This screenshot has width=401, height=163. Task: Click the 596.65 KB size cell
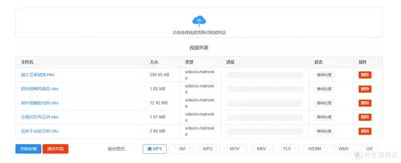point(159,75)
